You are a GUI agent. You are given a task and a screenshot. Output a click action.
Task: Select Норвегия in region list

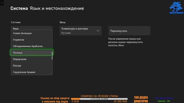[x=32, y=40]
